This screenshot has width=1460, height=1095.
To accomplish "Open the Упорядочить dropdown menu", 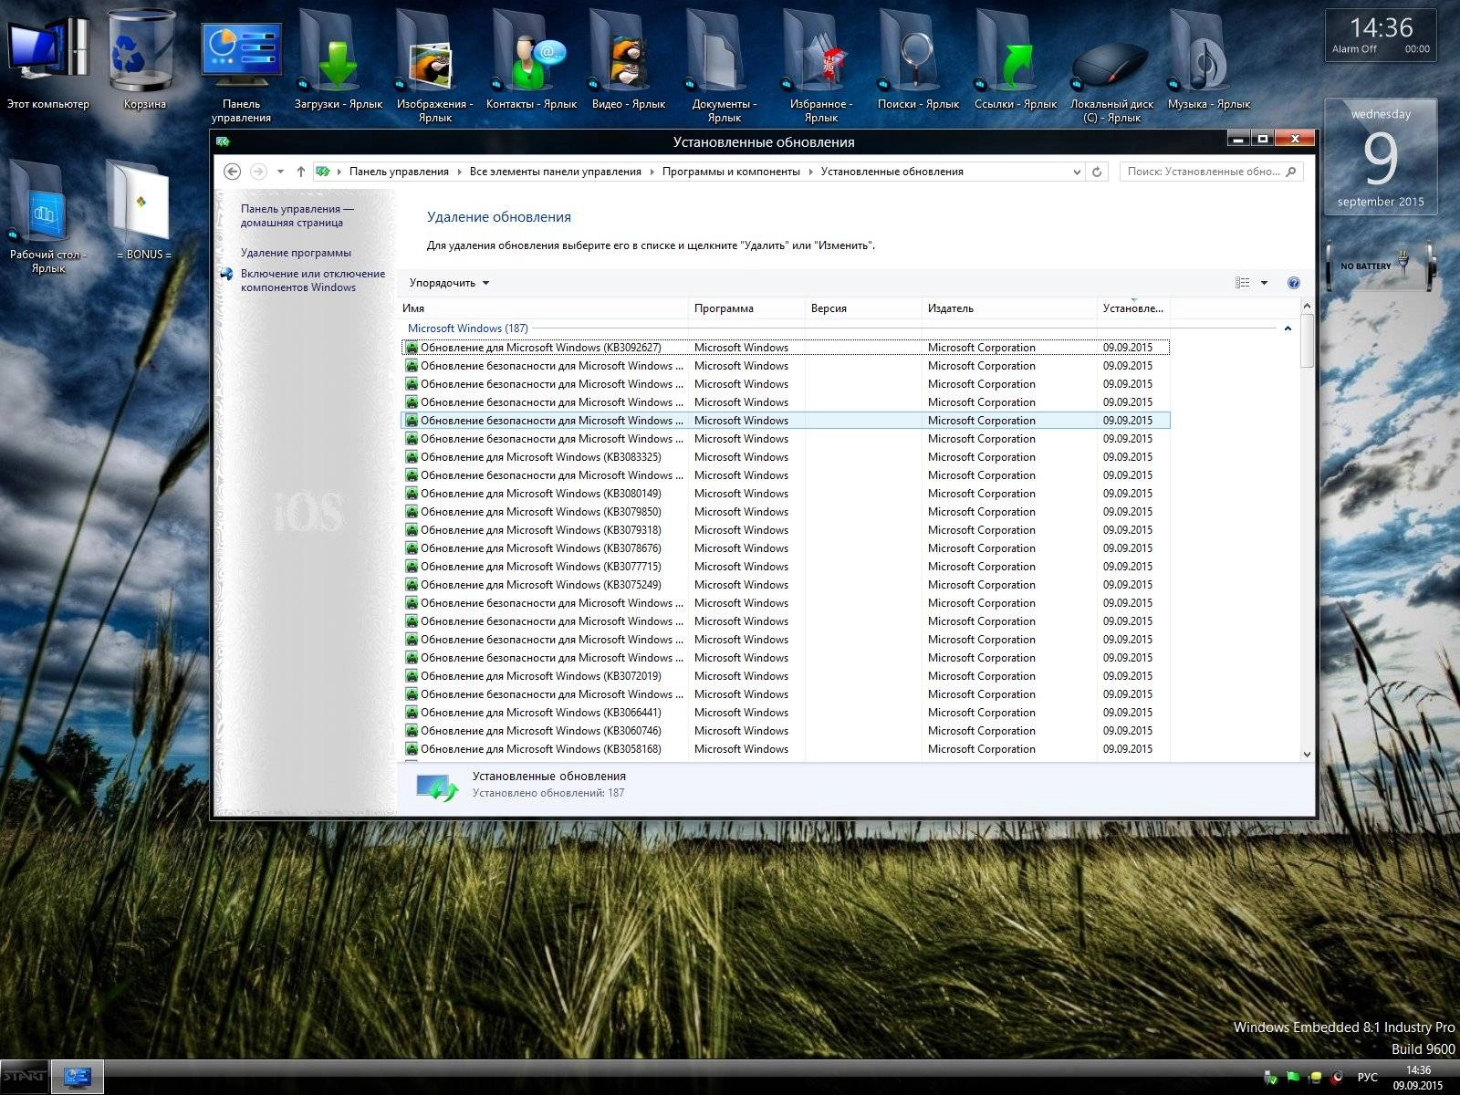I will click(449, 283).
